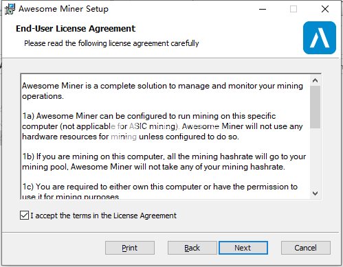Click the license scrollbar down arrow
This screenshot has width=343, height=267.
[x=316, y=194]
